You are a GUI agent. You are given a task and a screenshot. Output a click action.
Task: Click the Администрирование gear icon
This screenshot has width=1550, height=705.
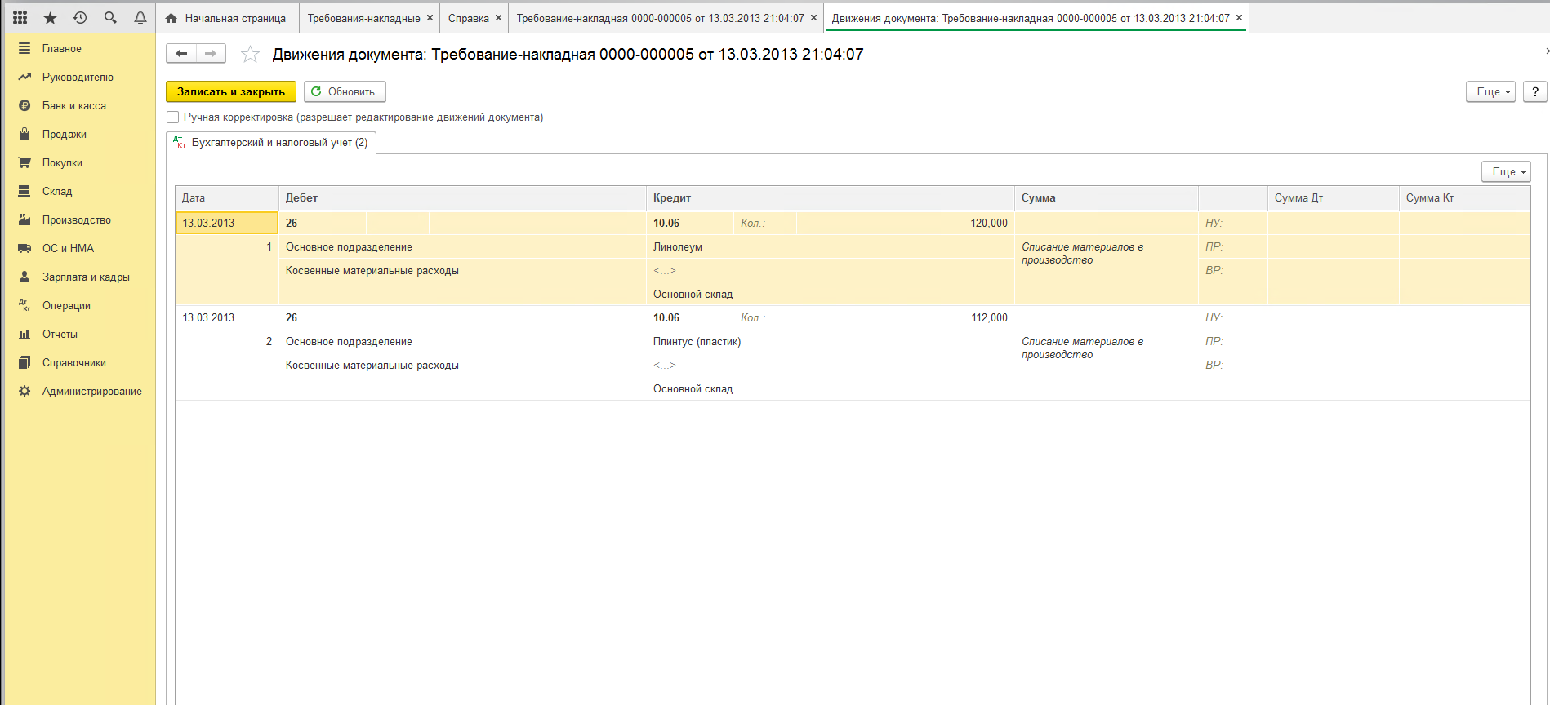click(24, 391)
